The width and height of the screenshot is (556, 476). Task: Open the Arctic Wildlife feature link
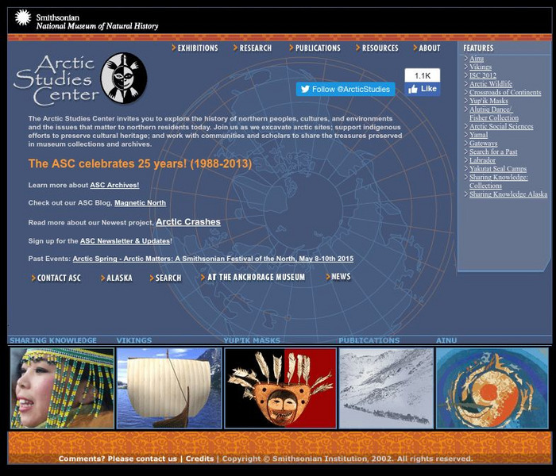pos(491,84)
